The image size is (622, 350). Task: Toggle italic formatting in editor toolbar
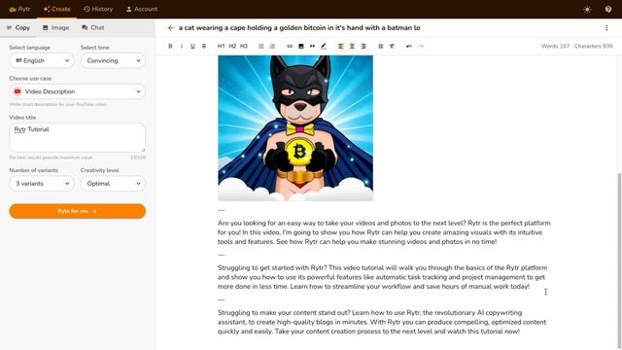pos(182,46)
